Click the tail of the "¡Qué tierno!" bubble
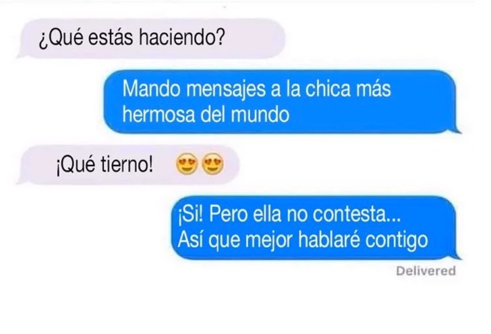 22,180
